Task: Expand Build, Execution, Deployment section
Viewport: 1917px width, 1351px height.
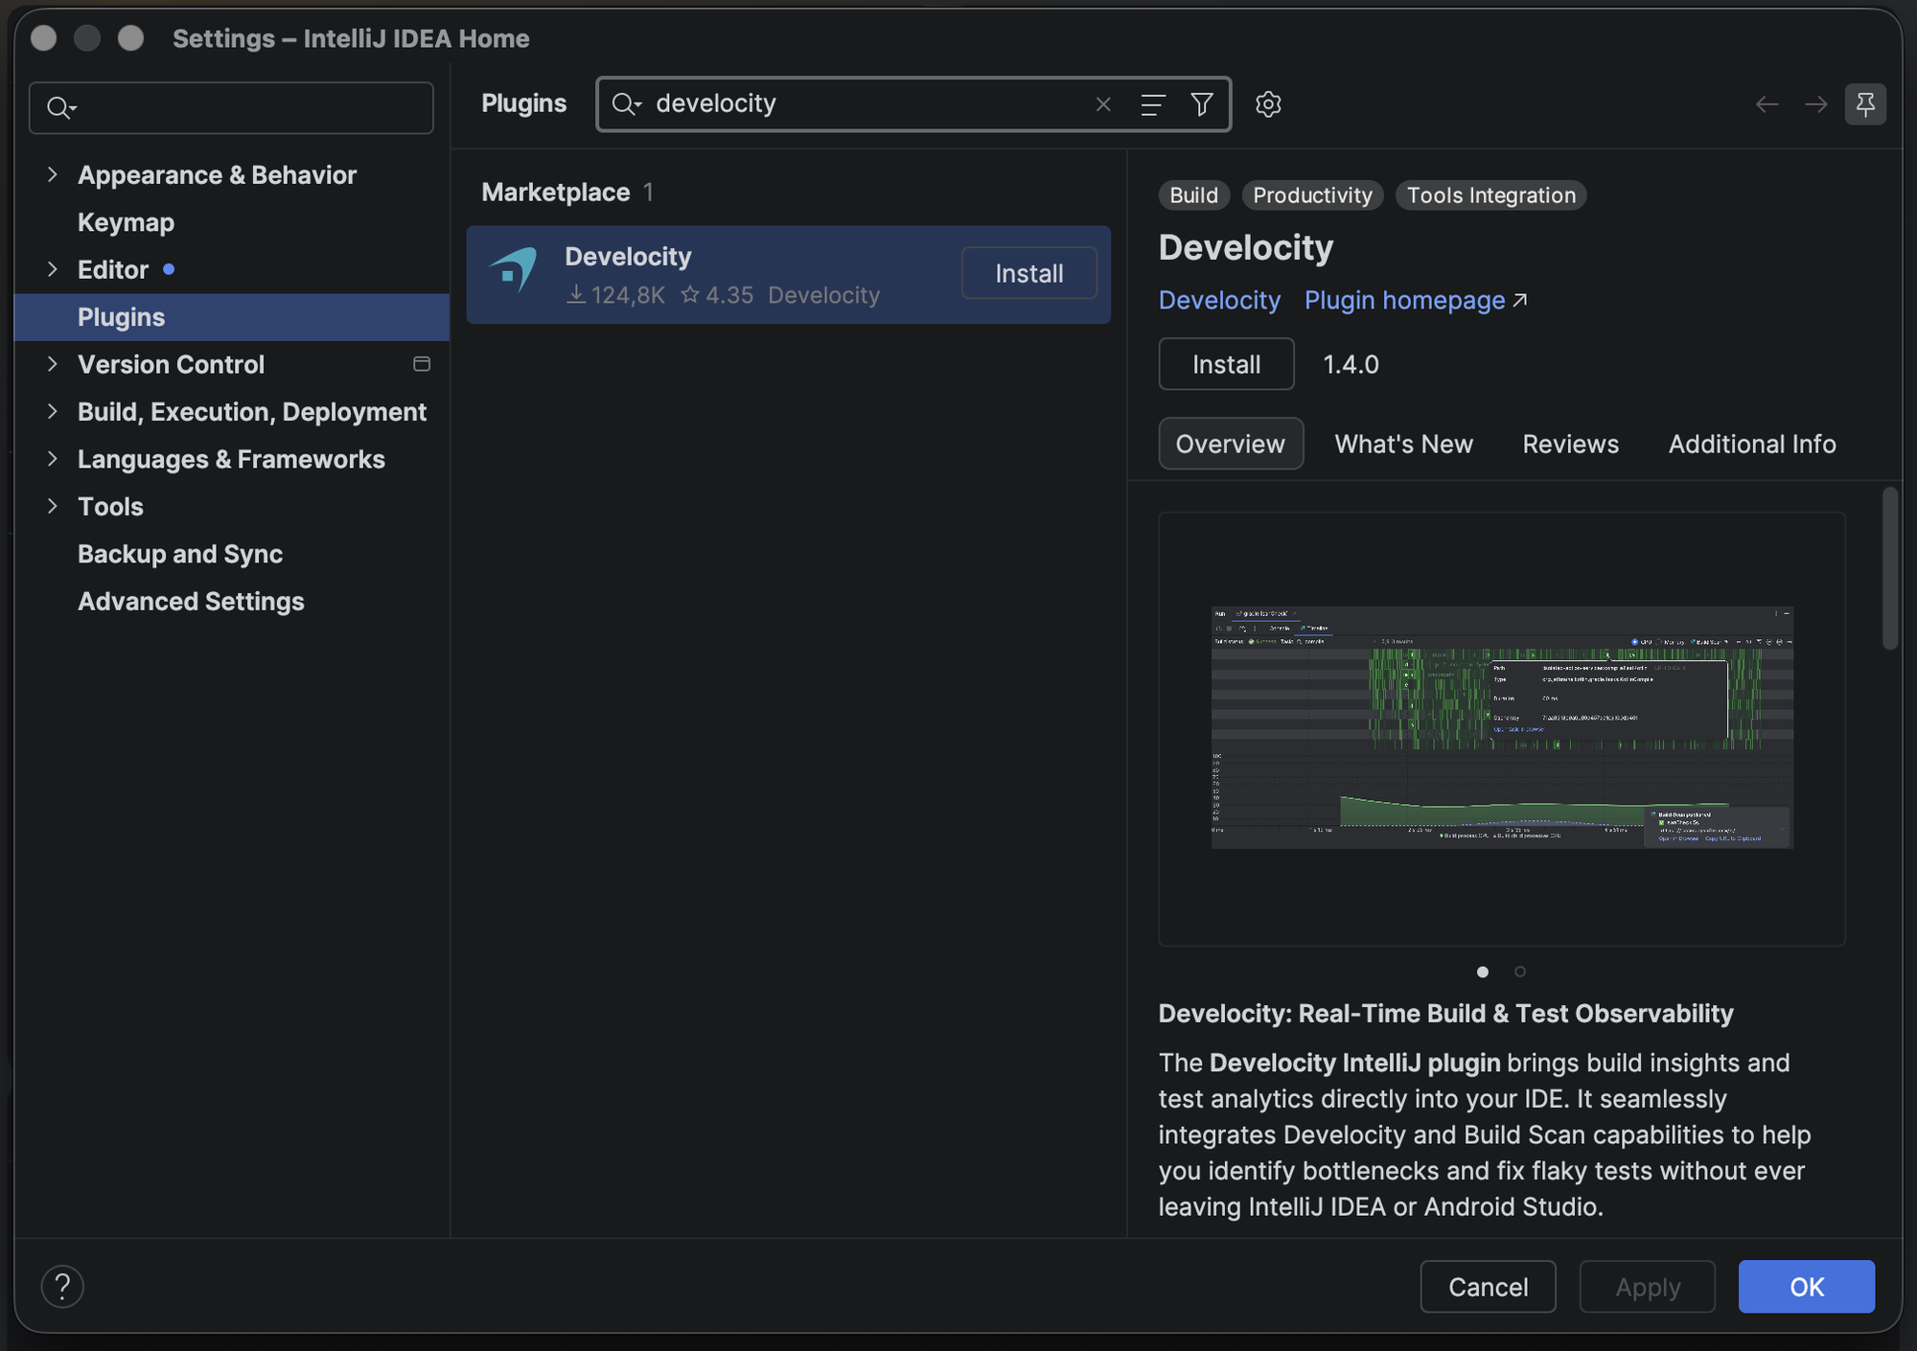Action: (53, 411)
